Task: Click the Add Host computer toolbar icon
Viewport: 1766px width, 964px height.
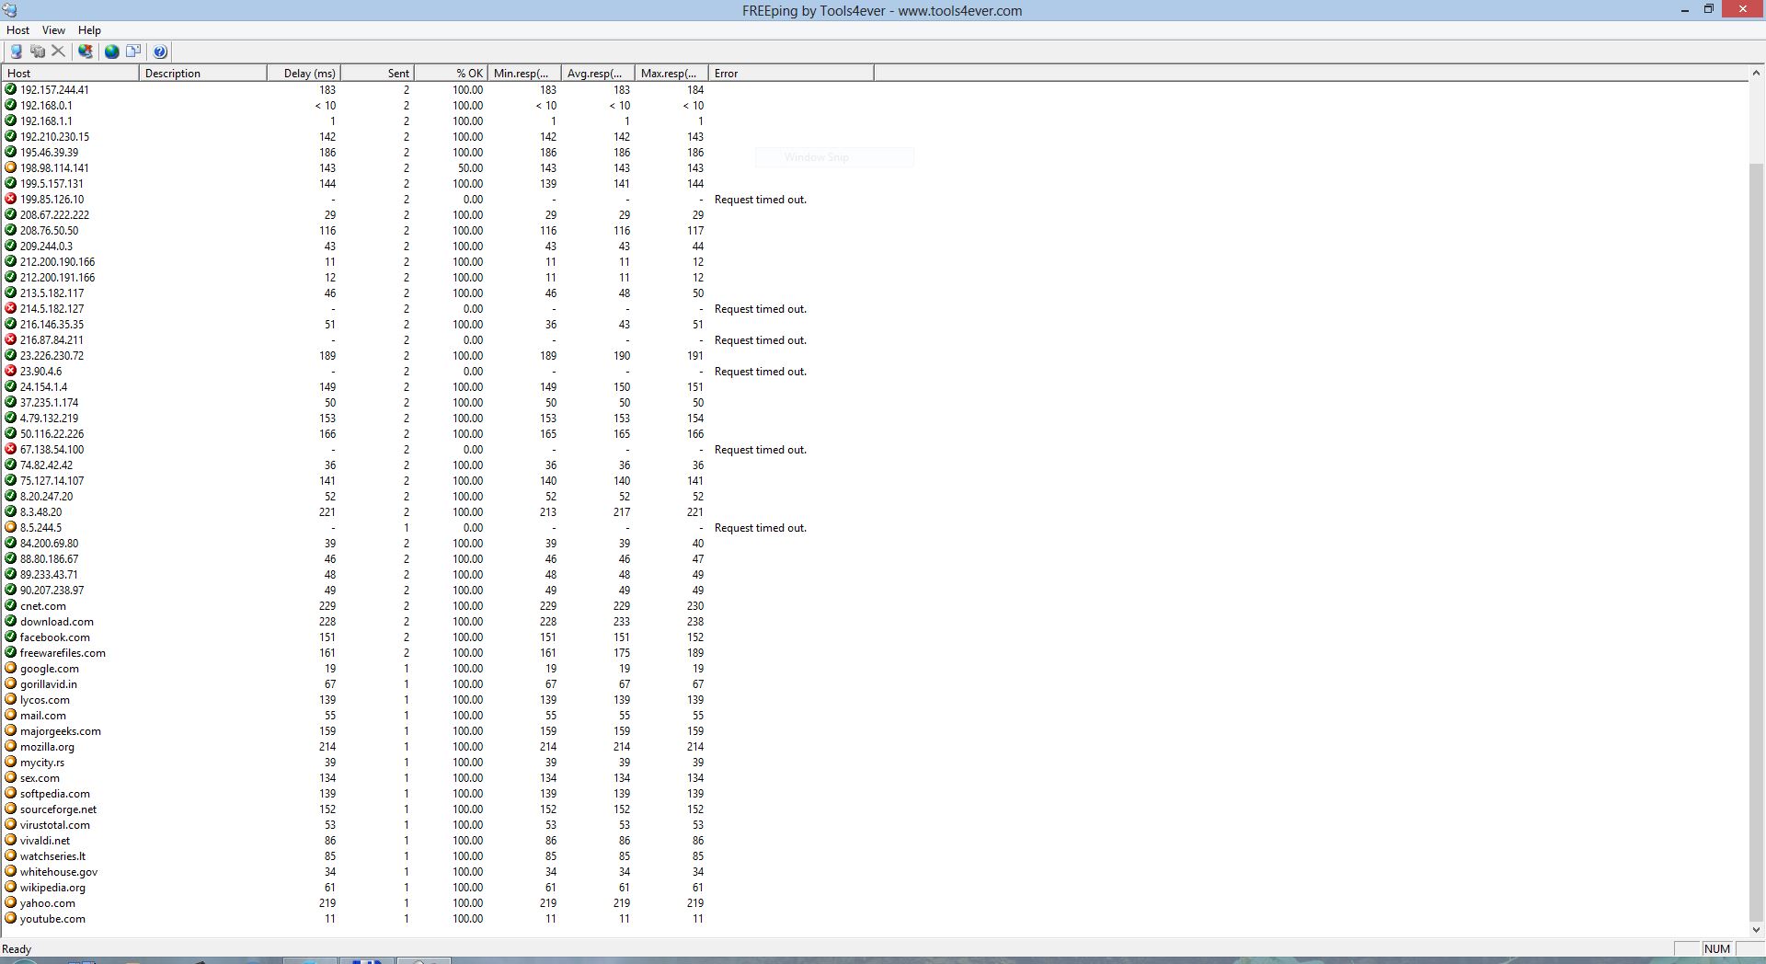Action: pos(16,52)
